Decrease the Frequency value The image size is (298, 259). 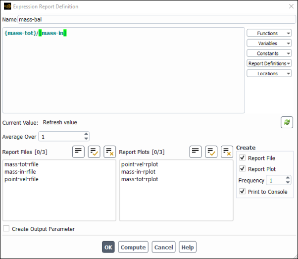288,182
